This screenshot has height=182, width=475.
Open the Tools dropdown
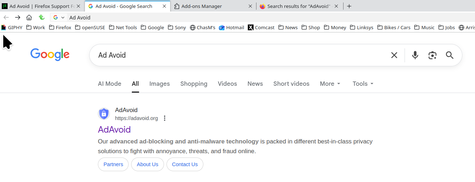(x=363, y=84)
